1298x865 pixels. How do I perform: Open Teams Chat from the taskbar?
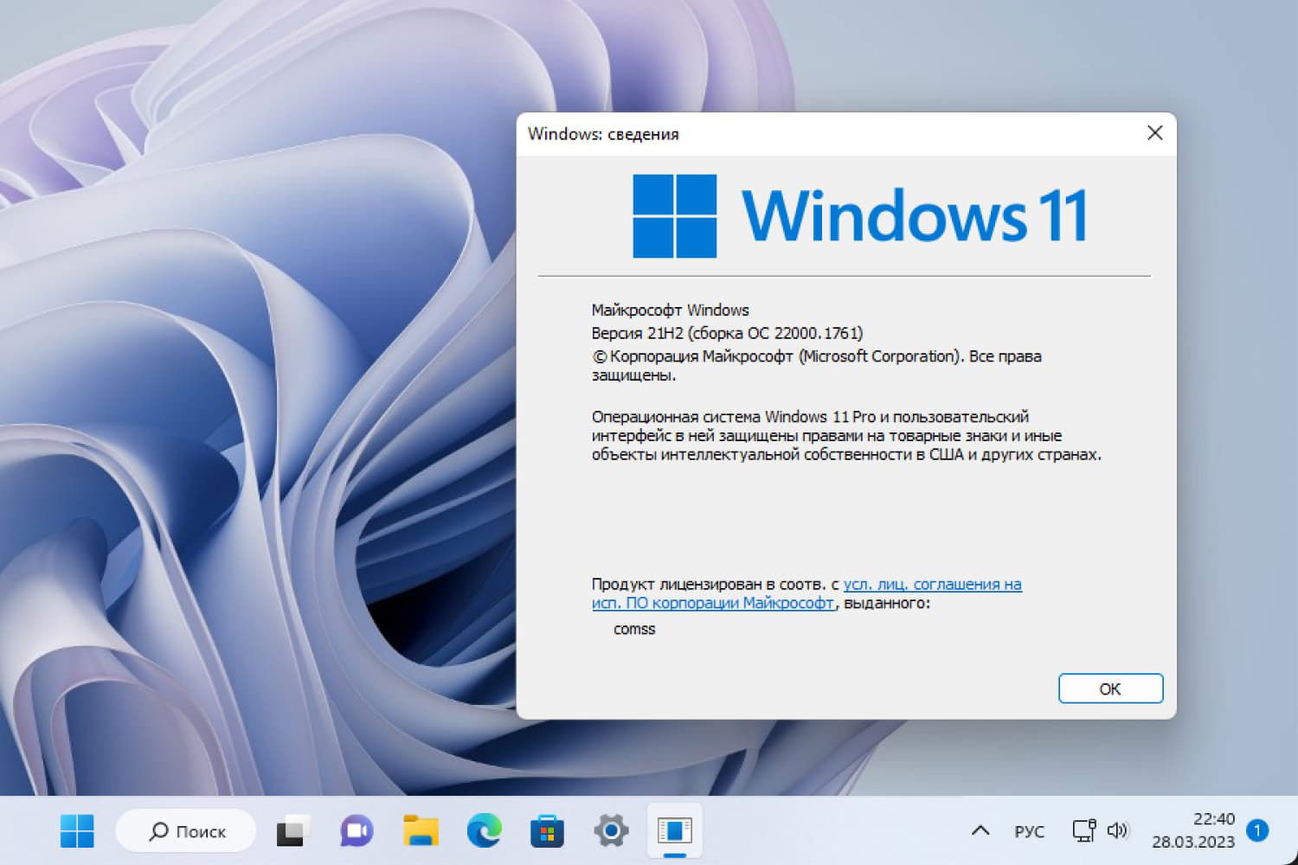click(355, 830)
